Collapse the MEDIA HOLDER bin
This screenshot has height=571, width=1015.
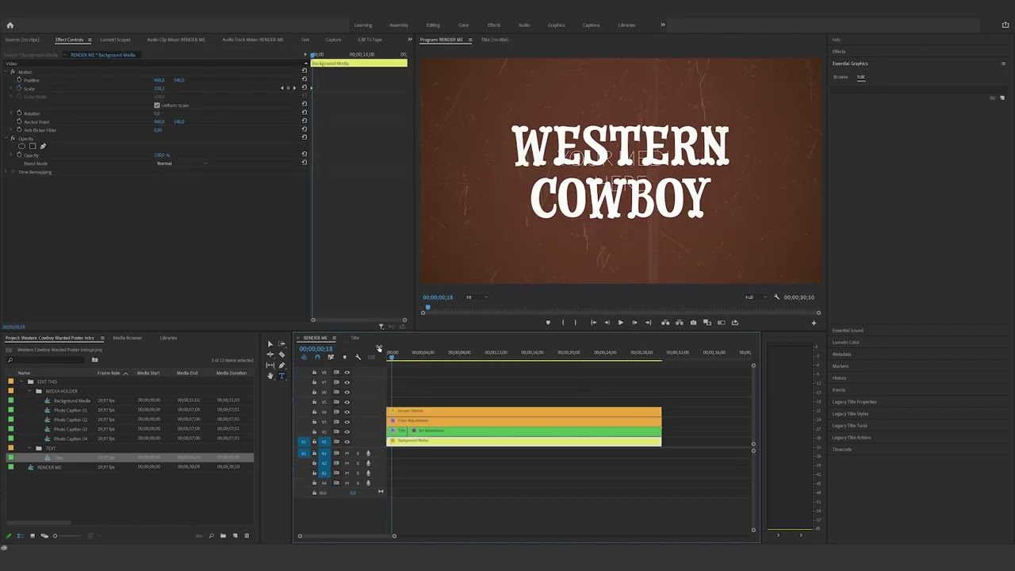tap(31, 391)
